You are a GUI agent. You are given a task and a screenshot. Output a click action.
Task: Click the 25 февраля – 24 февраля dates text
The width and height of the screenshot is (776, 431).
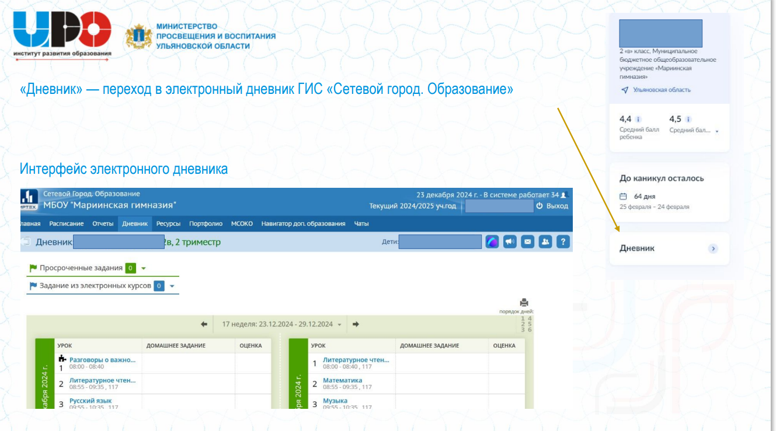coord(655,207)
